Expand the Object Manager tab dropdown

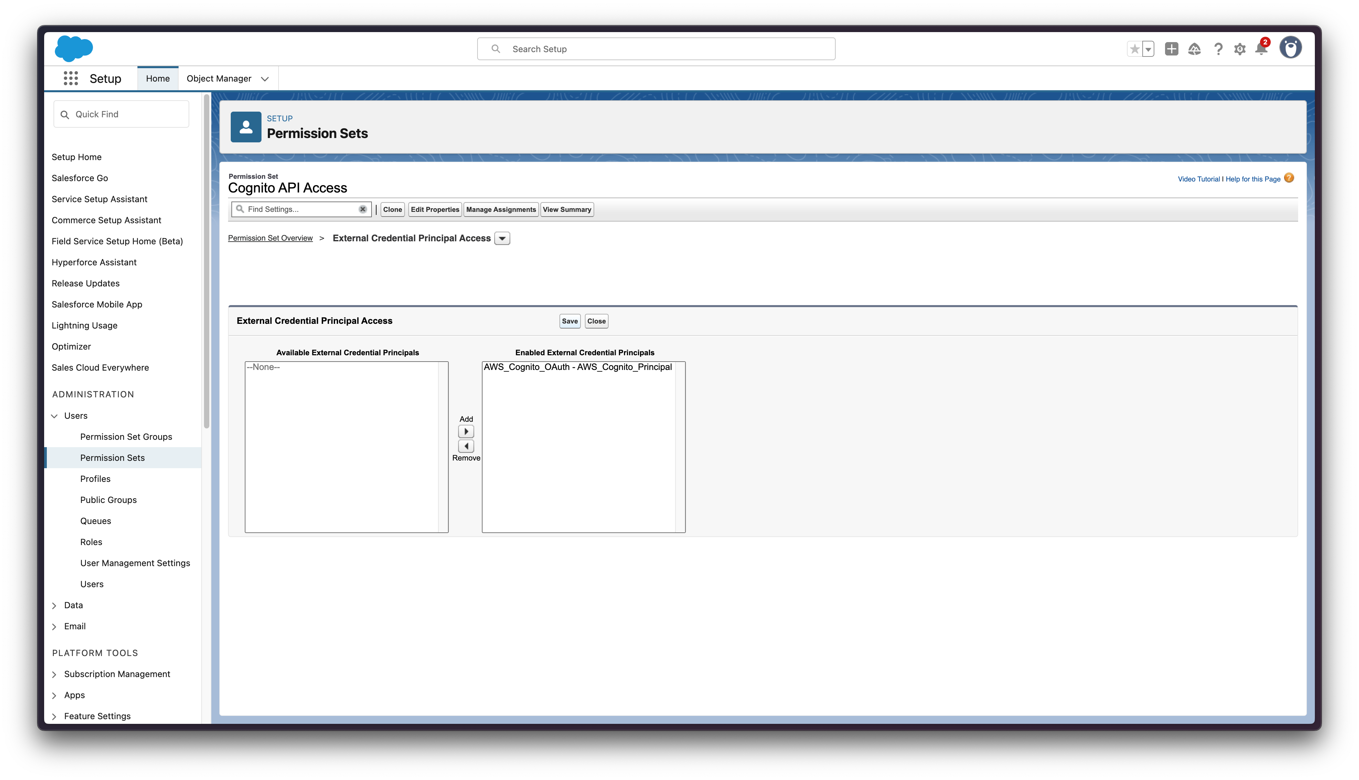click(265, 79)
